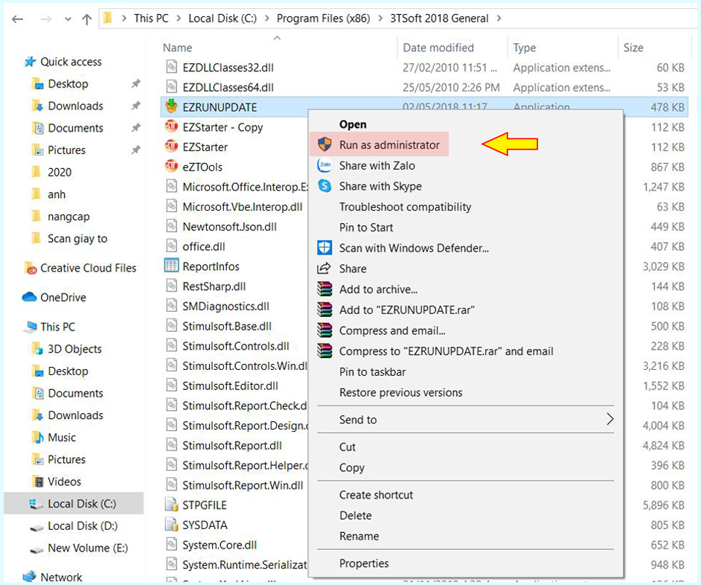
Task: Select the eZTOols application icon
Action: click(x=171, y=167)
